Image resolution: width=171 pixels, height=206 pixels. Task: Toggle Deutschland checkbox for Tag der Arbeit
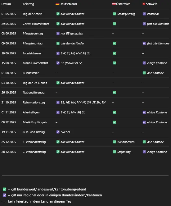58,14
